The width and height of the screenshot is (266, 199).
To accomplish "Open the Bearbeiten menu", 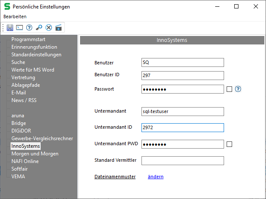I will [15, 17].
